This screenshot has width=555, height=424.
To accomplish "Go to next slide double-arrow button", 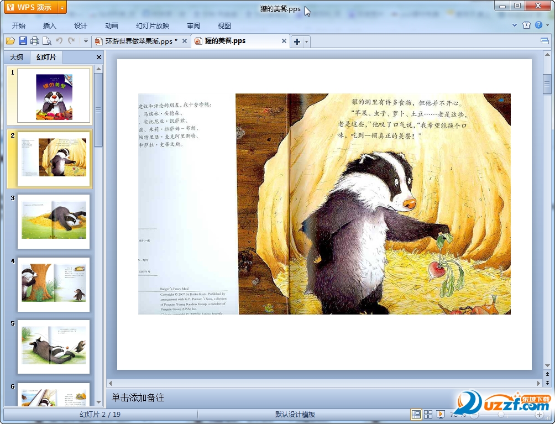I will point(547,382).
